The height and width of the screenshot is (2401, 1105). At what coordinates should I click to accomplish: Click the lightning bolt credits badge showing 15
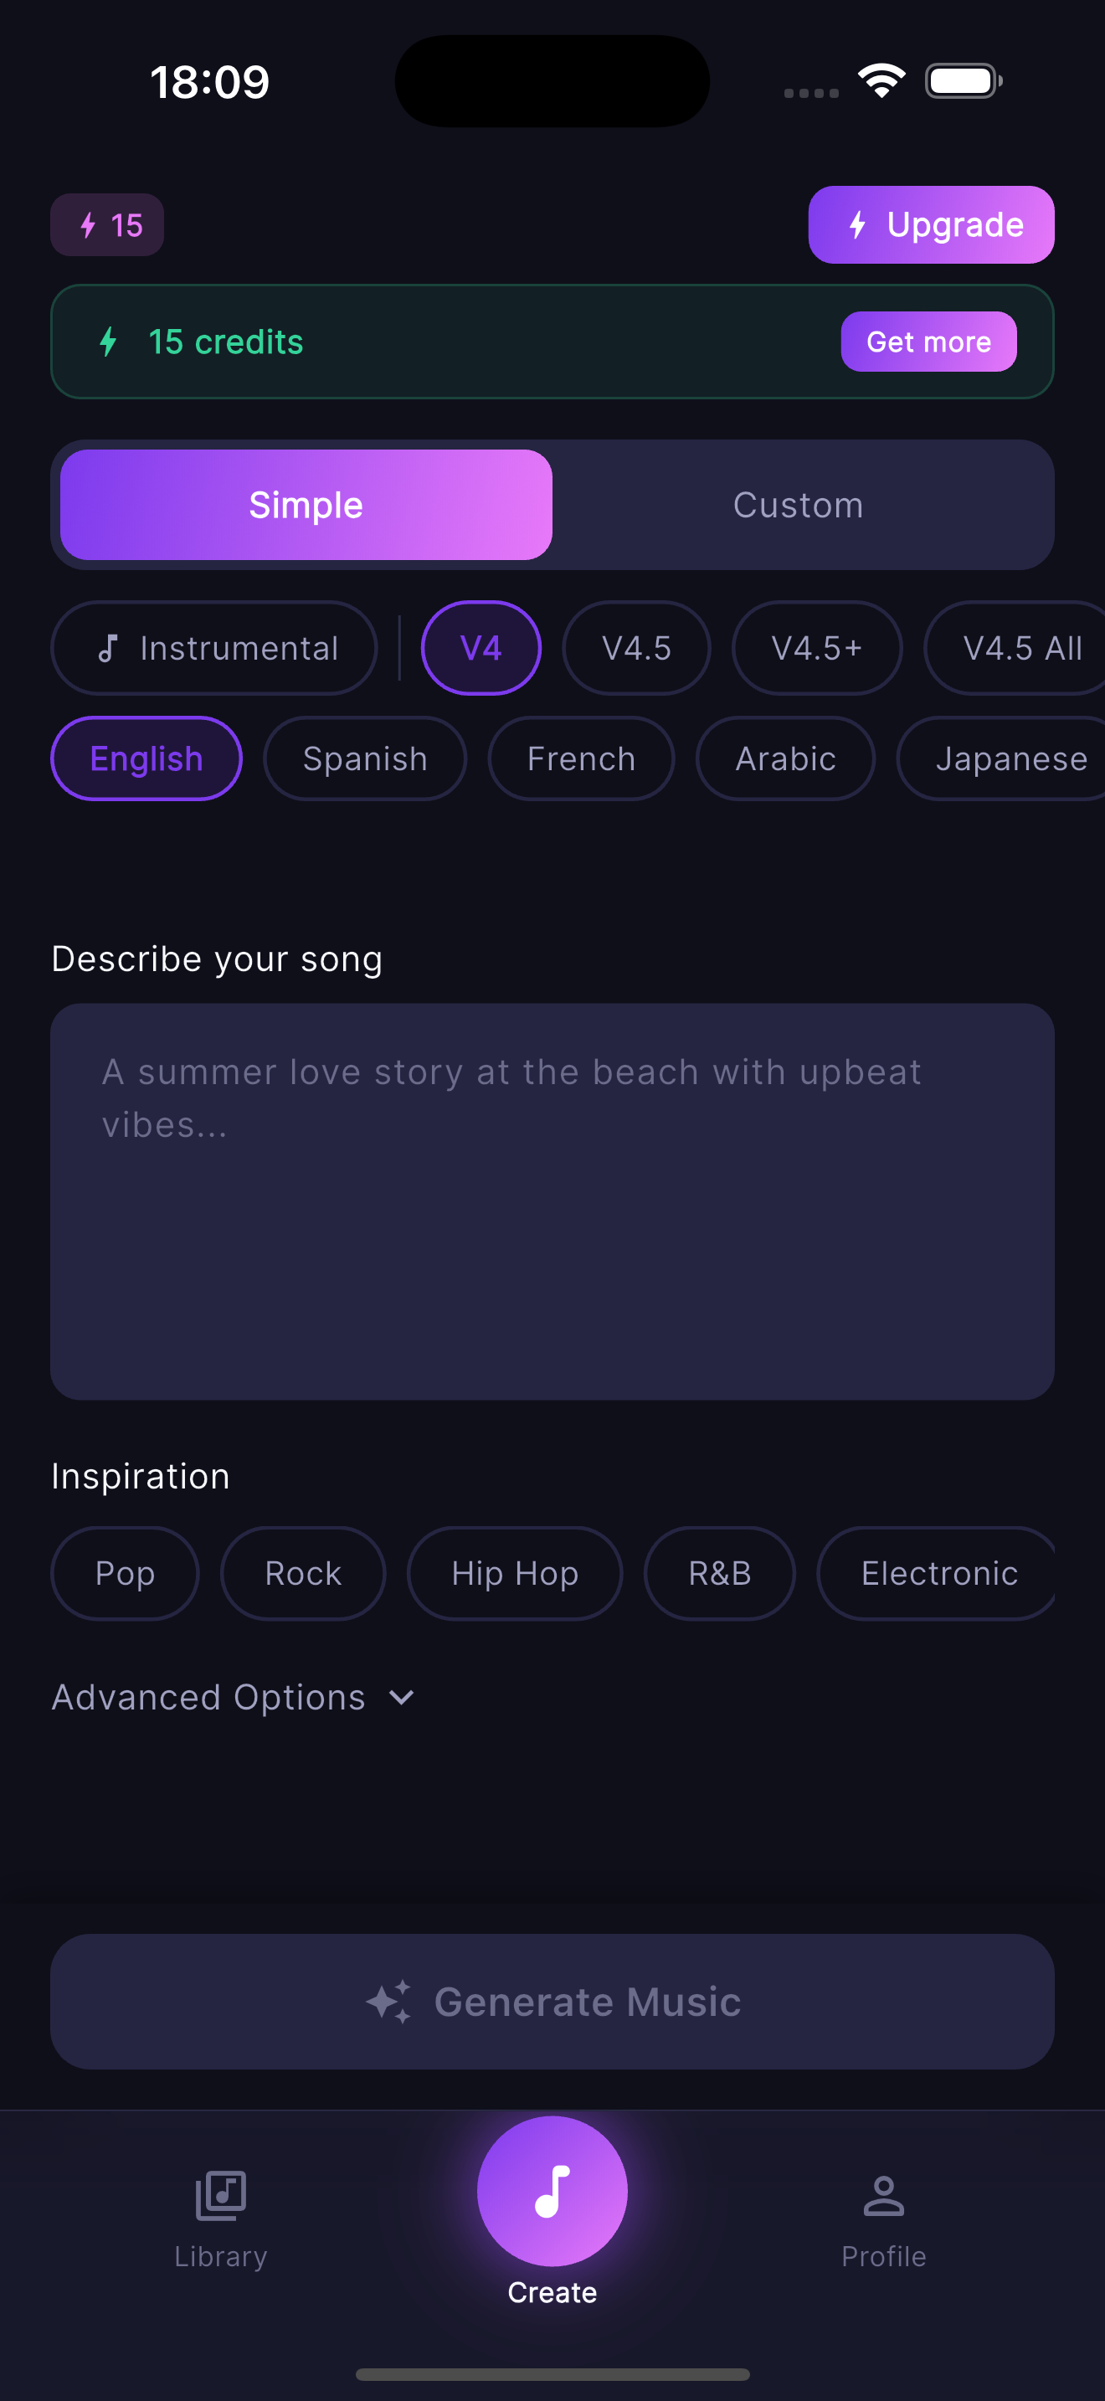tap(106, 224)
